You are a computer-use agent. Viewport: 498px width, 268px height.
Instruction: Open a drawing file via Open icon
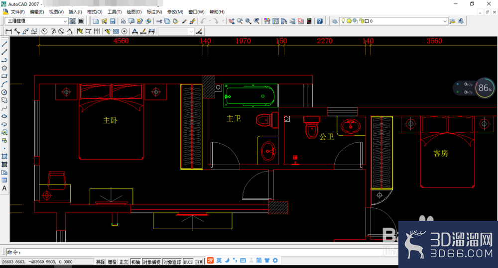[x=104, y=21]
